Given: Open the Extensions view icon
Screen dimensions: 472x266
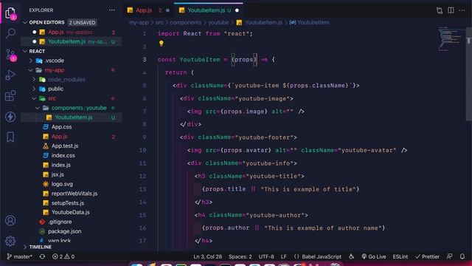Looking at the screenshot, I should pos(10,96).
